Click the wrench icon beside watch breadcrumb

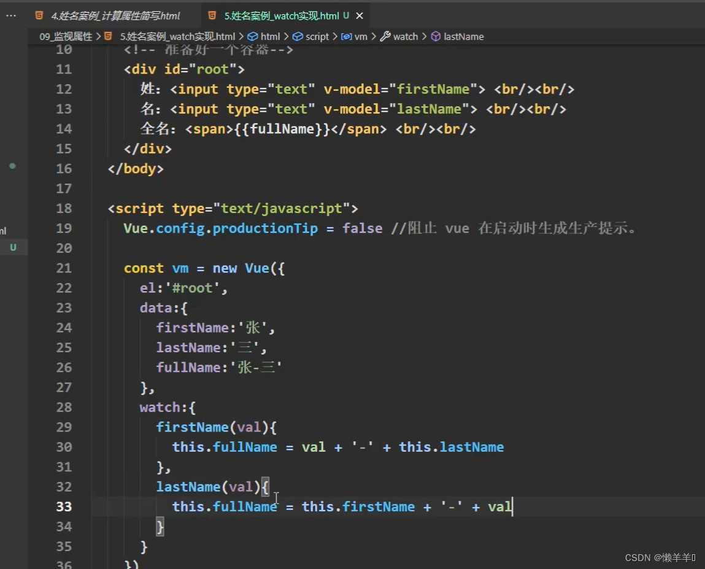pos(385,37)
